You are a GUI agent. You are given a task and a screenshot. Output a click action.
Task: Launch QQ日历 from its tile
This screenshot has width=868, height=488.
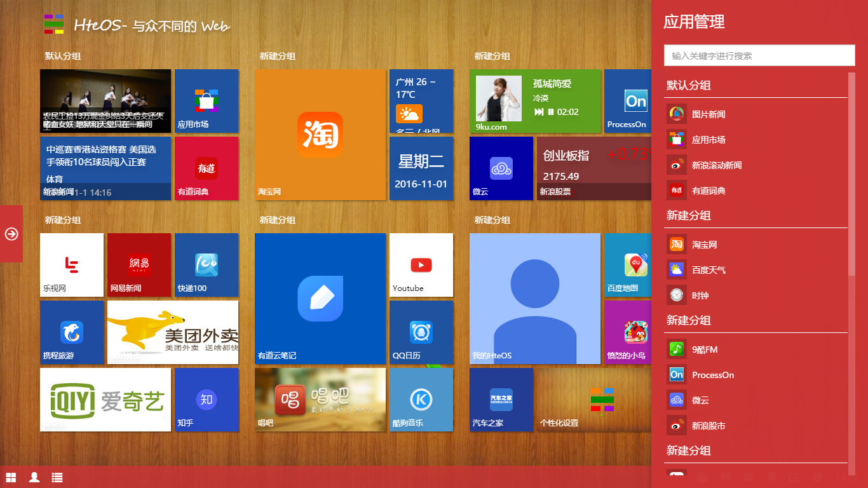click(x=421, y=332)
